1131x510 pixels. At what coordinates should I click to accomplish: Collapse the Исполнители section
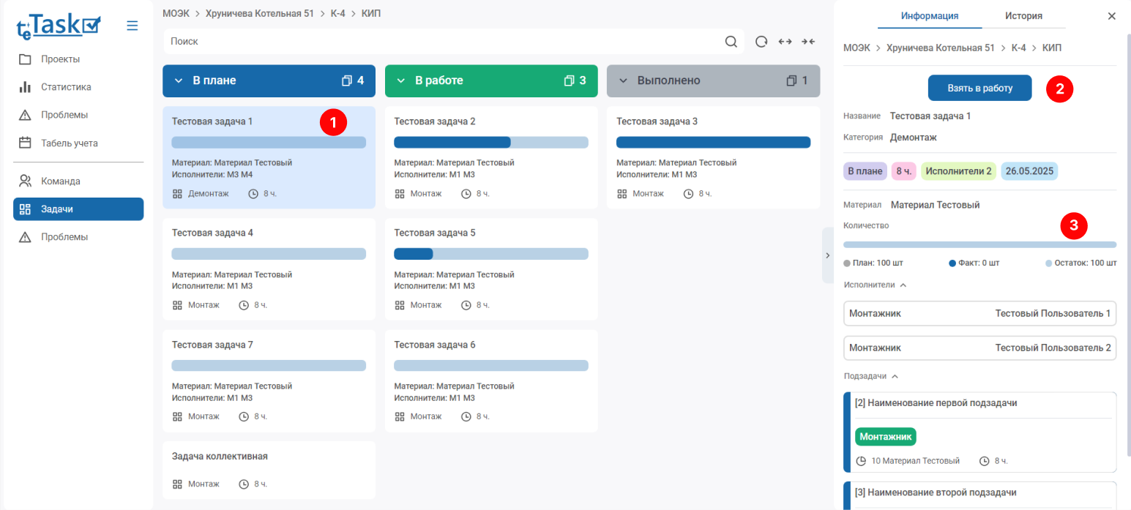pyautogui.click(x=903, y=285)
